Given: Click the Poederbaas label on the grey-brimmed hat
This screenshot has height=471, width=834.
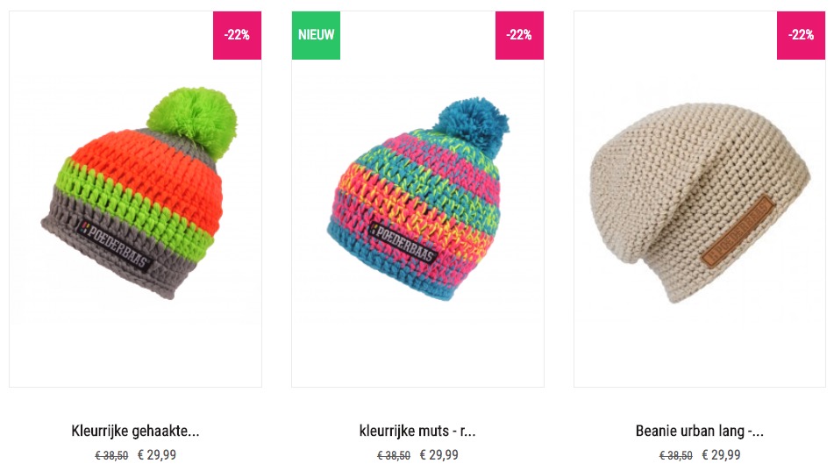Looking at the screenshot, I should (x=115, y=246).
